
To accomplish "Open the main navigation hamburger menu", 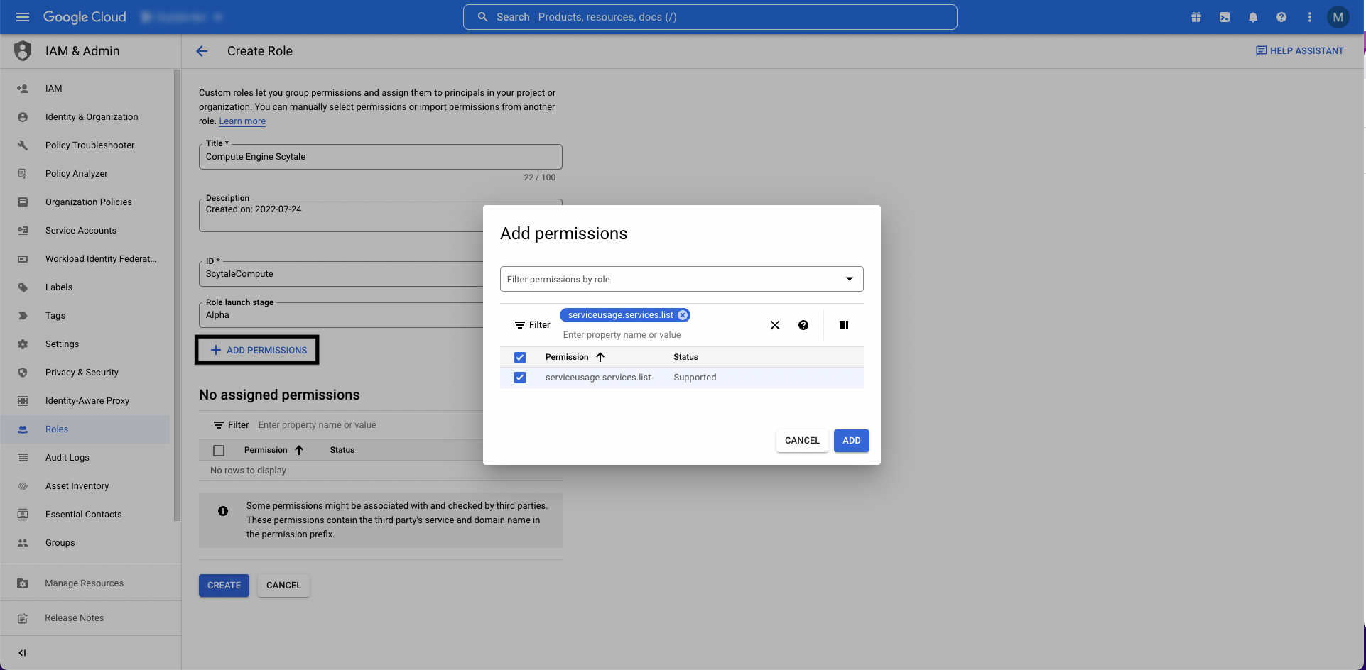I will [23, 17].
